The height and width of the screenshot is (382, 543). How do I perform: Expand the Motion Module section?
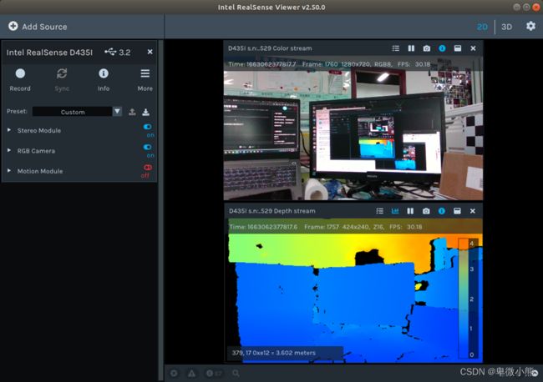point(9,170)
